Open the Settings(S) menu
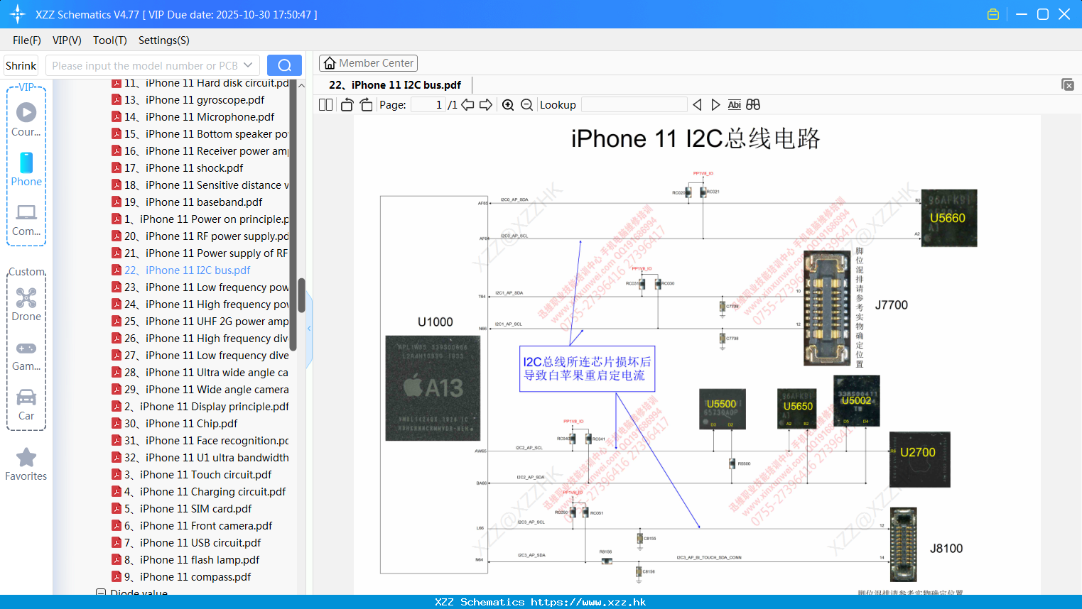 click(x=164, y=40)
